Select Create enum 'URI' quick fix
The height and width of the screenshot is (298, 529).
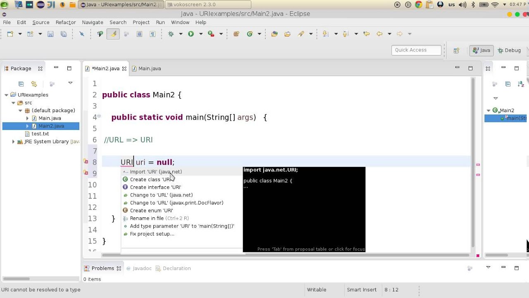click(182, 211)
